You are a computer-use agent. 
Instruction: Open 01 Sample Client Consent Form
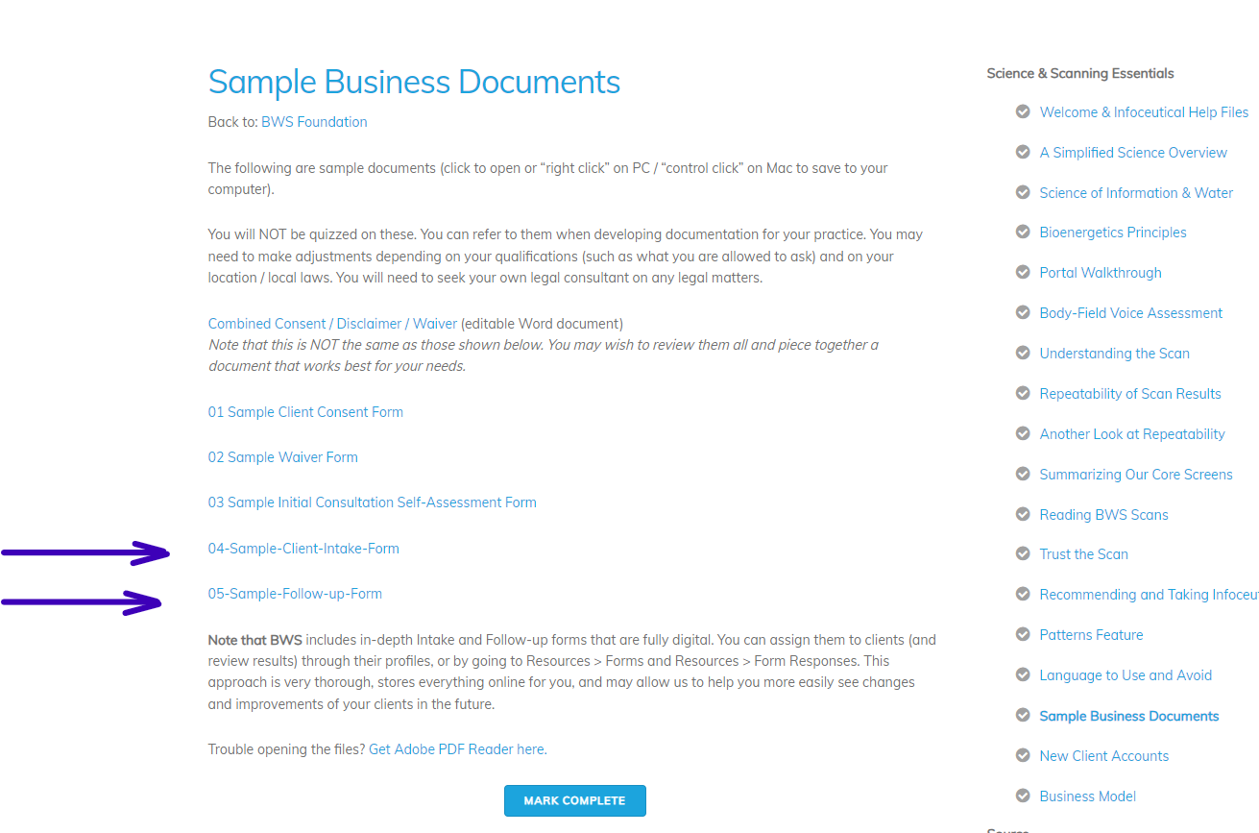(305, 412)
